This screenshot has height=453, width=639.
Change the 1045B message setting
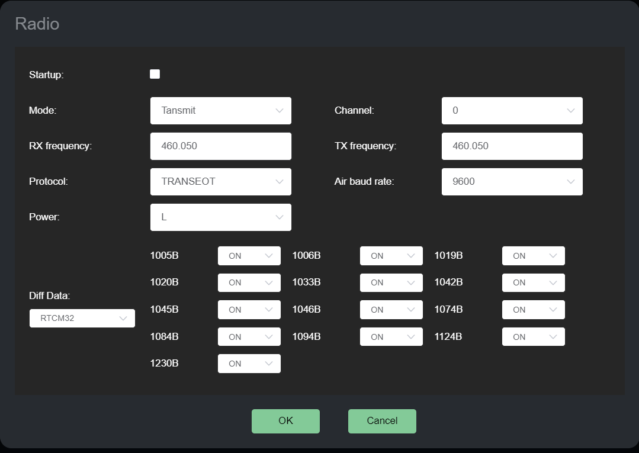[249, 310]
